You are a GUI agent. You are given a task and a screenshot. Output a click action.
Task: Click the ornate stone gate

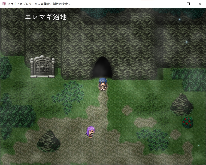coord(43,67)
